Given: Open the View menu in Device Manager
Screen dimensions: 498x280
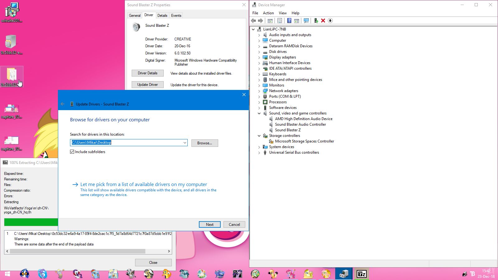Looking at the screenshot, I should [283, 13].
